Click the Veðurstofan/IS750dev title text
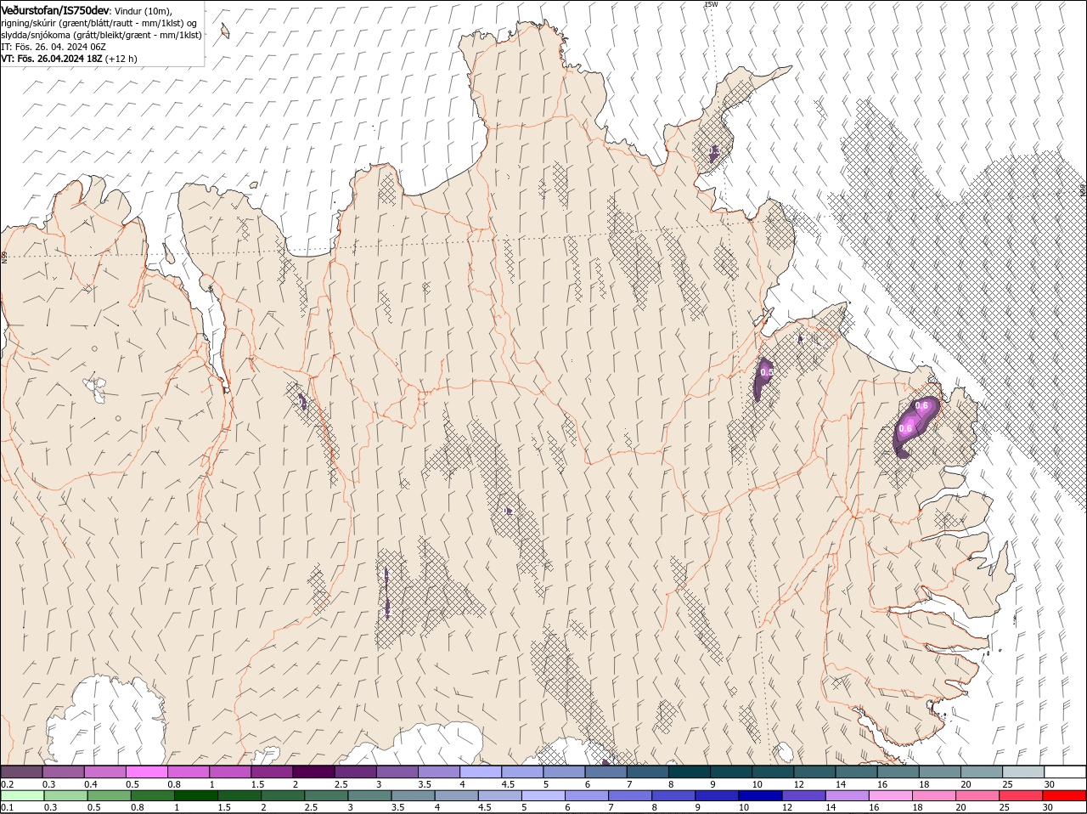The image size is (1087, 814). 55,9
